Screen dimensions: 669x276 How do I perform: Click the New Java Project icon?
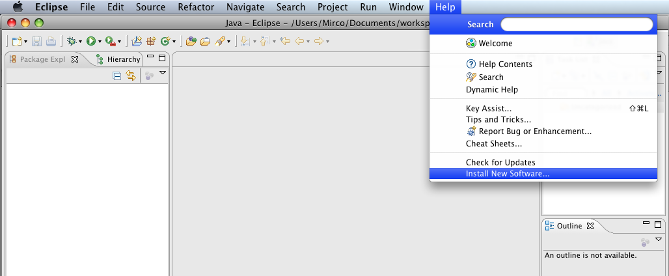[137, 42]
